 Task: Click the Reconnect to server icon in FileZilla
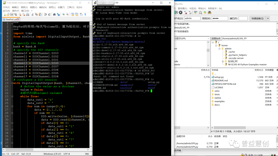pyautogui.click(x=190, y=12)
